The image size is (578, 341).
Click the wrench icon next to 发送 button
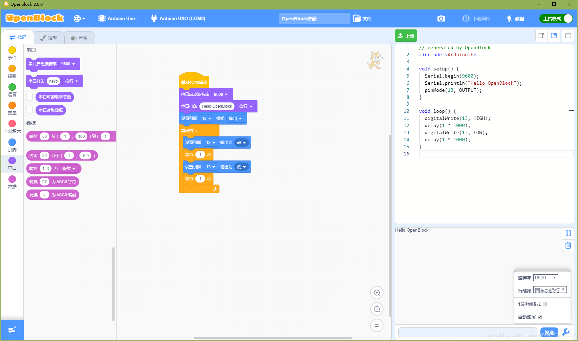coord(566,332)
